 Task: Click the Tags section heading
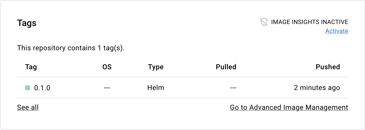pos(27,23)
